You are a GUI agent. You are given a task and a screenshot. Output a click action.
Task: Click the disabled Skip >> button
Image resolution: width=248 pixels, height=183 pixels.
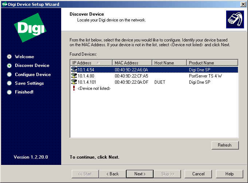pyautogui.click(x=168, y=174)
